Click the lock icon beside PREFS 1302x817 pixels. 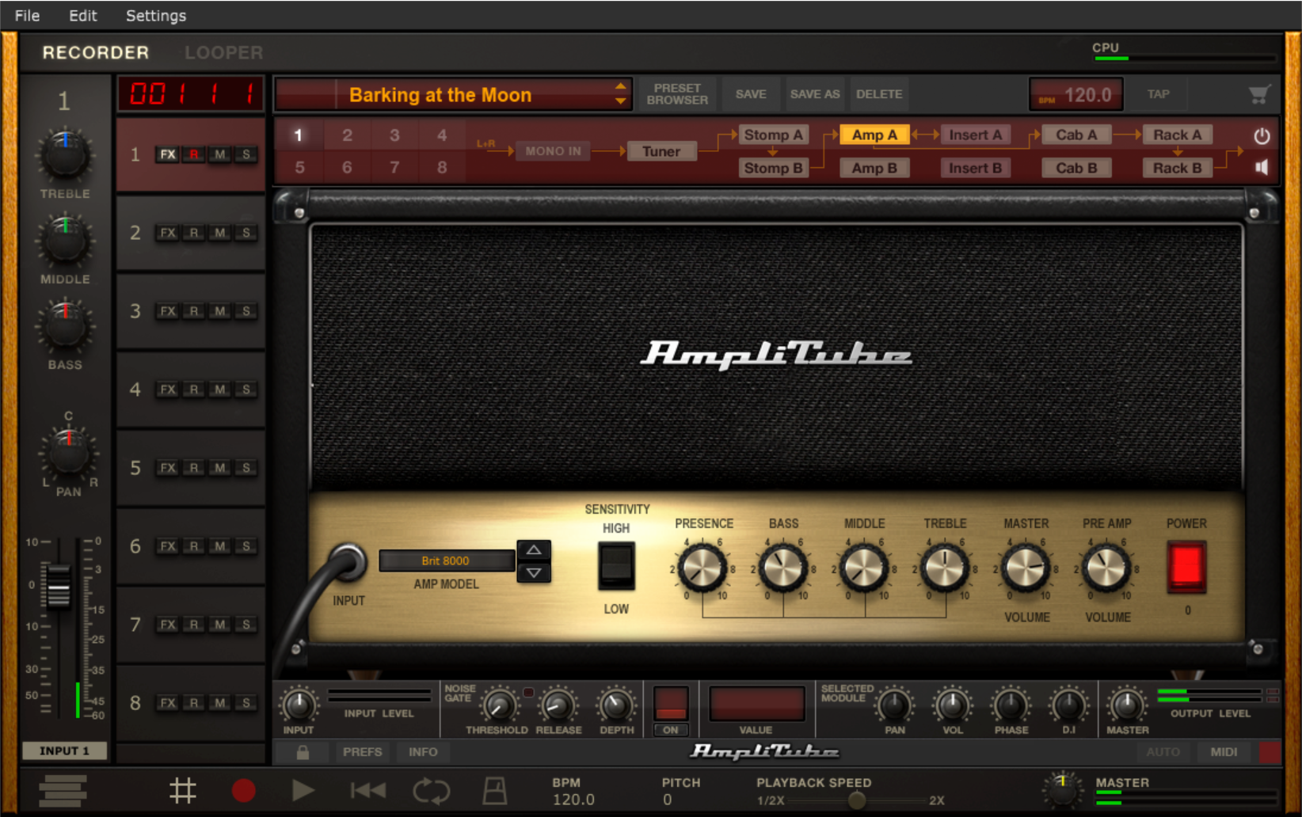coord(303,752)
